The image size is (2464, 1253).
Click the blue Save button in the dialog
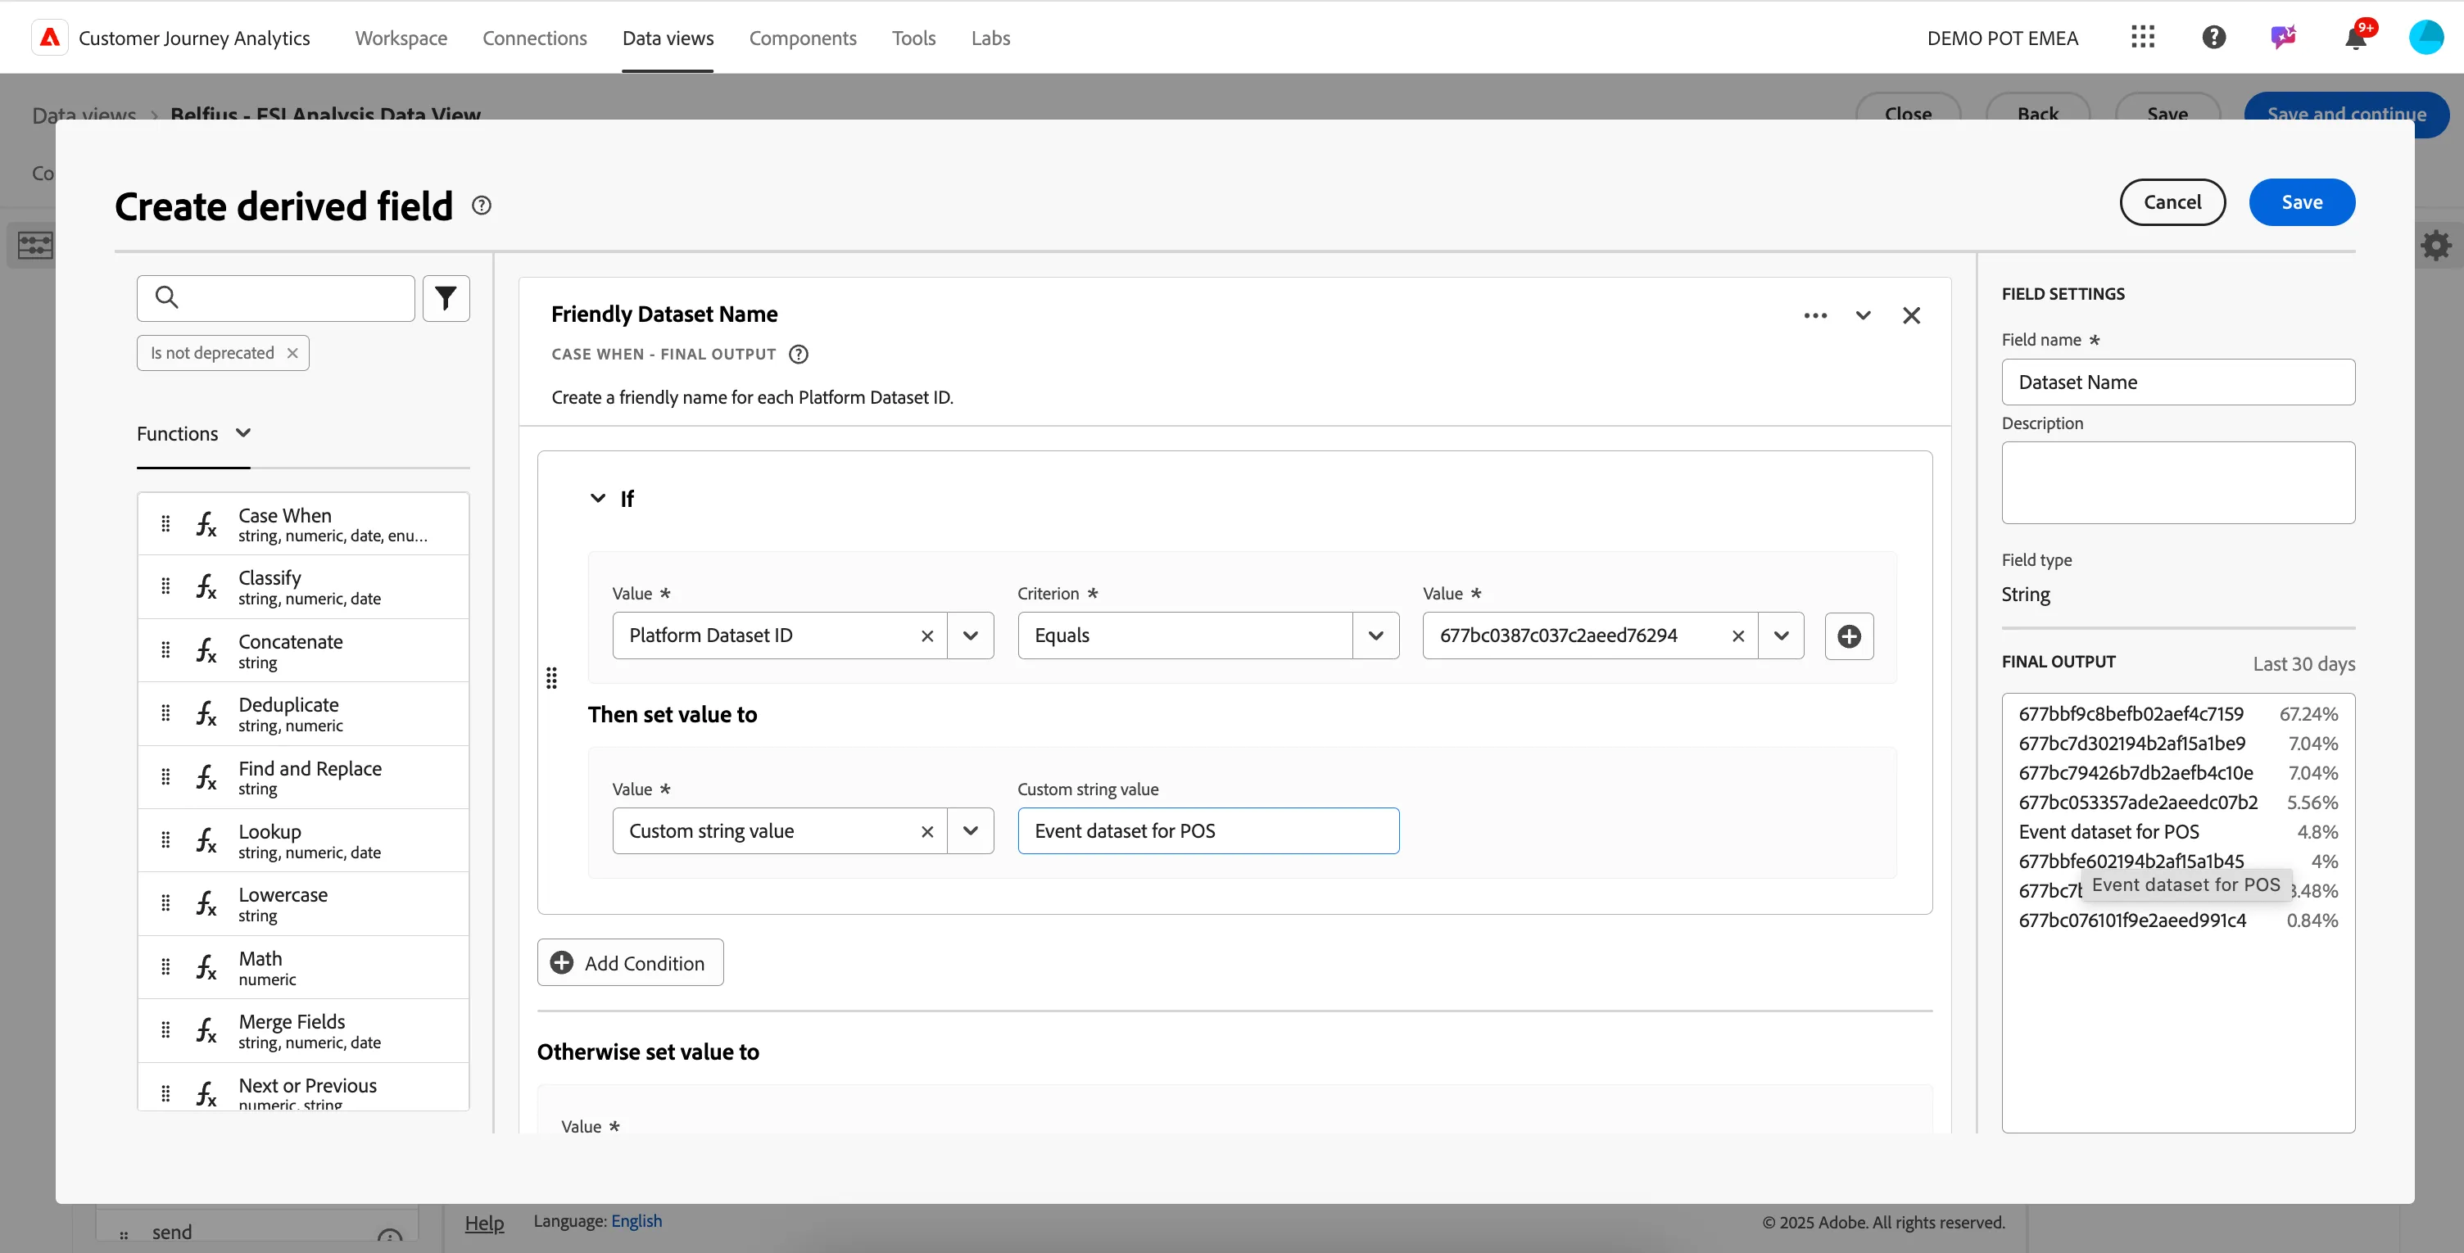tap(2301, 203)
